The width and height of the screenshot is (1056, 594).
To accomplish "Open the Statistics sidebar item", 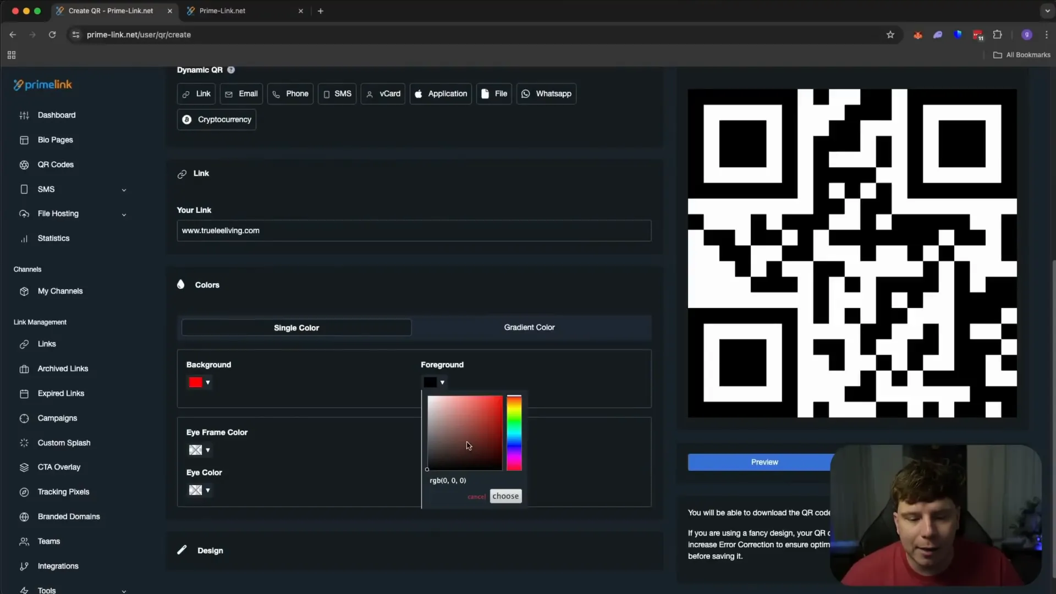I will coord(53,238).
